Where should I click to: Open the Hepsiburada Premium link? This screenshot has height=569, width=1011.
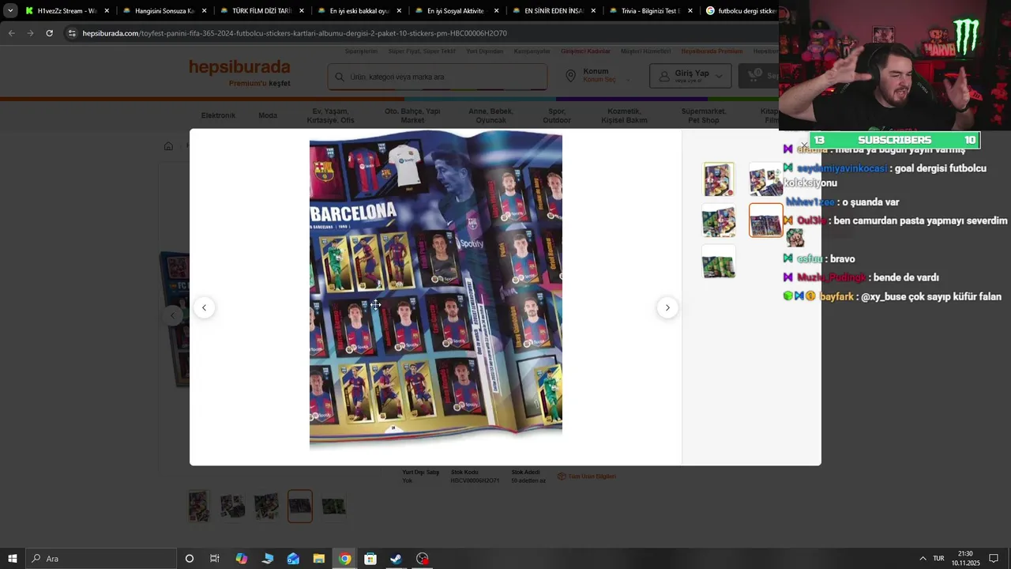712,51
